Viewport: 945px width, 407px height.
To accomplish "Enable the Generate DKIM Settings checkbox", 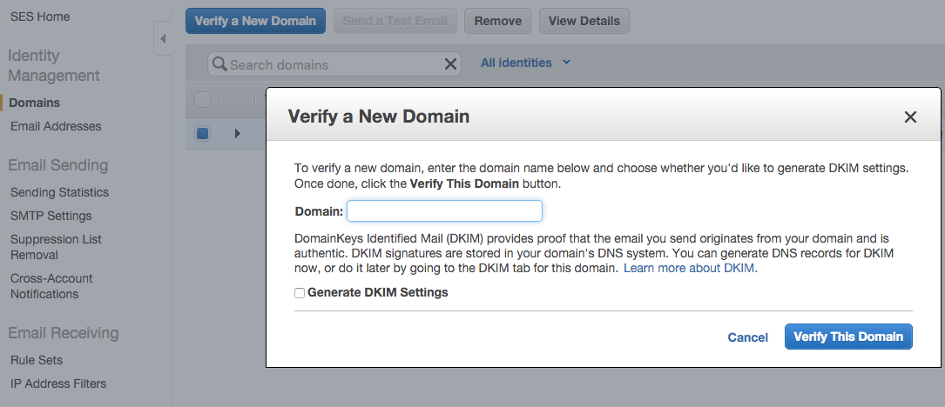I will (x=300, y=293).
